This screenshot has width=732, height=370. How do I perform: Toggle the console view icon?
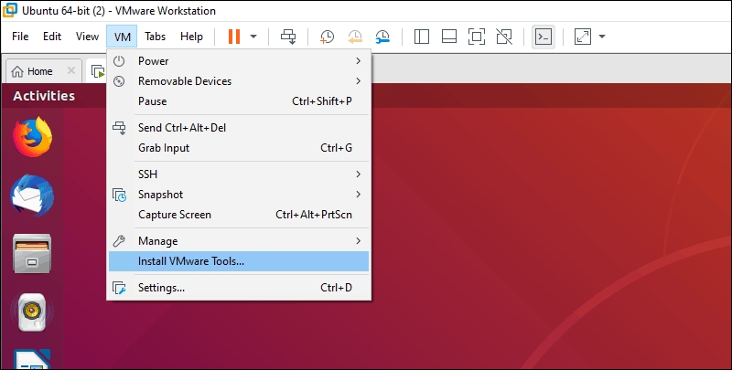tap(544, 37)
